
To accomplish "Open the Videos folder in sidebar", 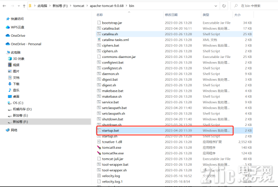I will 14,65.
